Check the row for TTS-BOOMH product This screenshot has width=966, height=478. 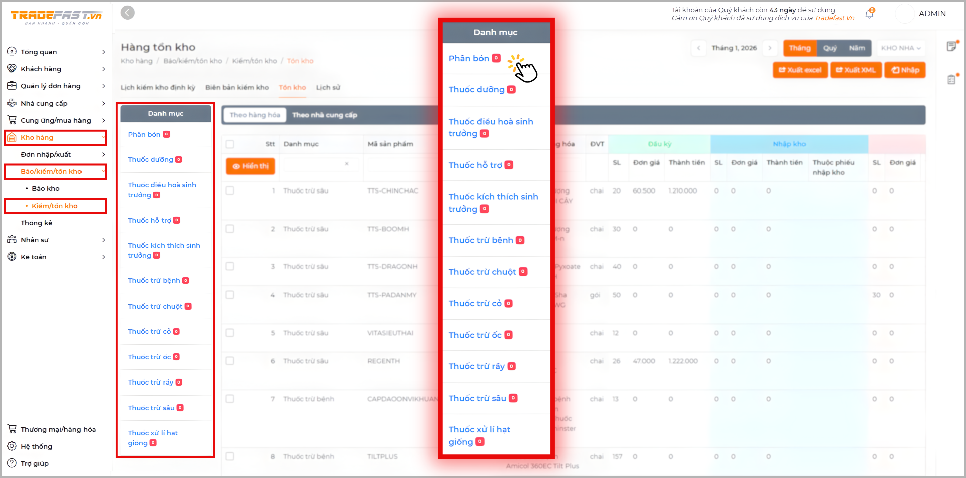coord(230,229)
